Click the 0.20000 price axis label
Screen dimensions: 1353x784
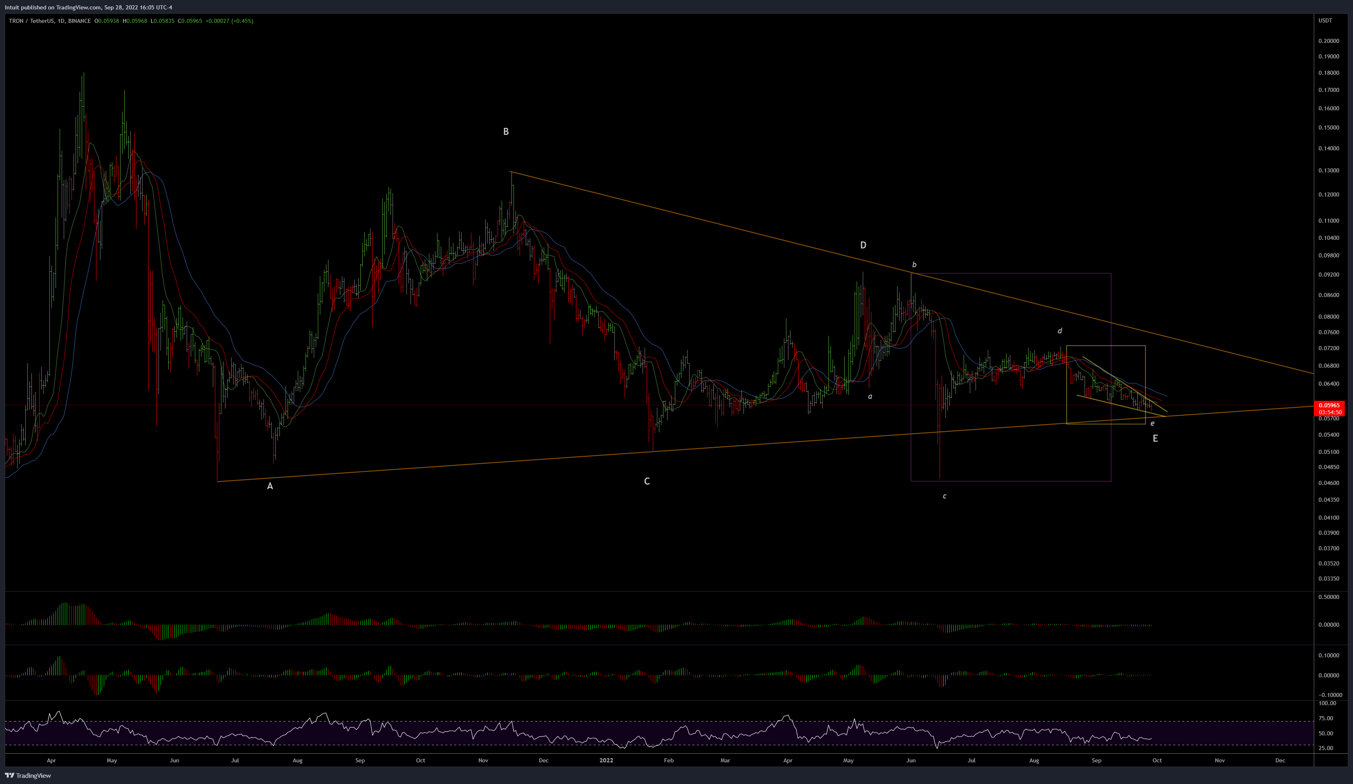pos(1329,41)
